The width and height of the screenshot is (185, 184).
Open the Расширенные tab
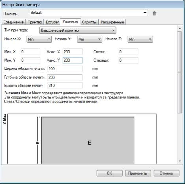click(112, 22)
